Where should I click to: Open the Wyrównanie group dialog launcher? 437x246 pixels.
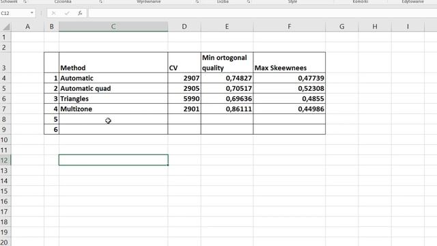pyautogui.click(x=197, y=1)
